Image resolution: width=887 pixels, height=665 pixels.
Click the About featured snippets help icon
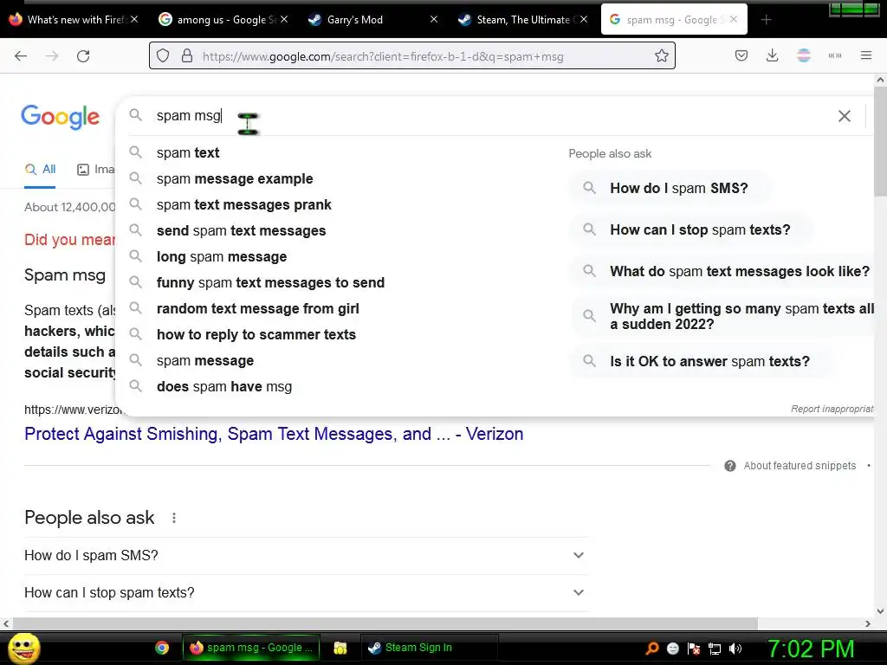730,466
